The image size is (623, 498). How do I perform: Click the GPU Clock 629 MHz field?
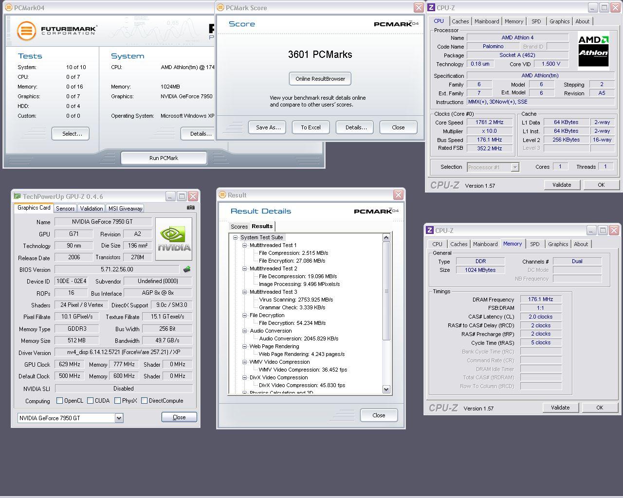coord(70,364)
